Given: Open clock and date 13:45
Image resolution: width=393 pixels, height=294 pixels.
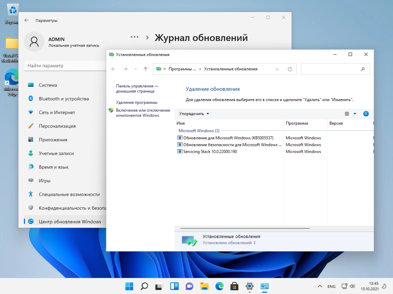Looking at the screenshot, I should point(370,286).
